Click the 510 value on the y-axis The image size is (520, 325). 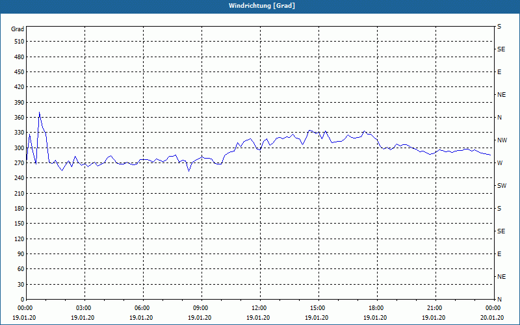[19, 42]
